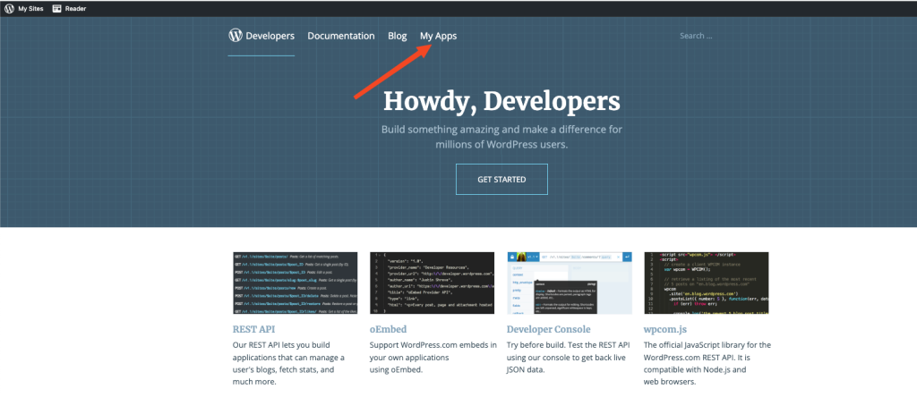This screenshot has width=917, height=397.
Task: Click the wpcom.js code thumbnail
Action: click(x=706, y=283)
